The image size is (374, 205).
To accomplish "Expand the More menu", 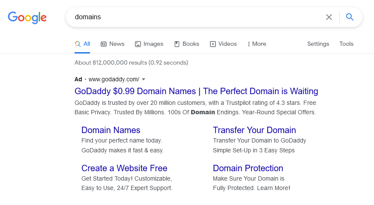I will [257, 44].
